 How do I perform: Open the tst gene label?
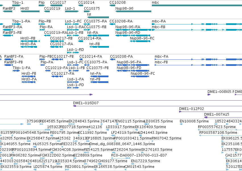[89, 14]
